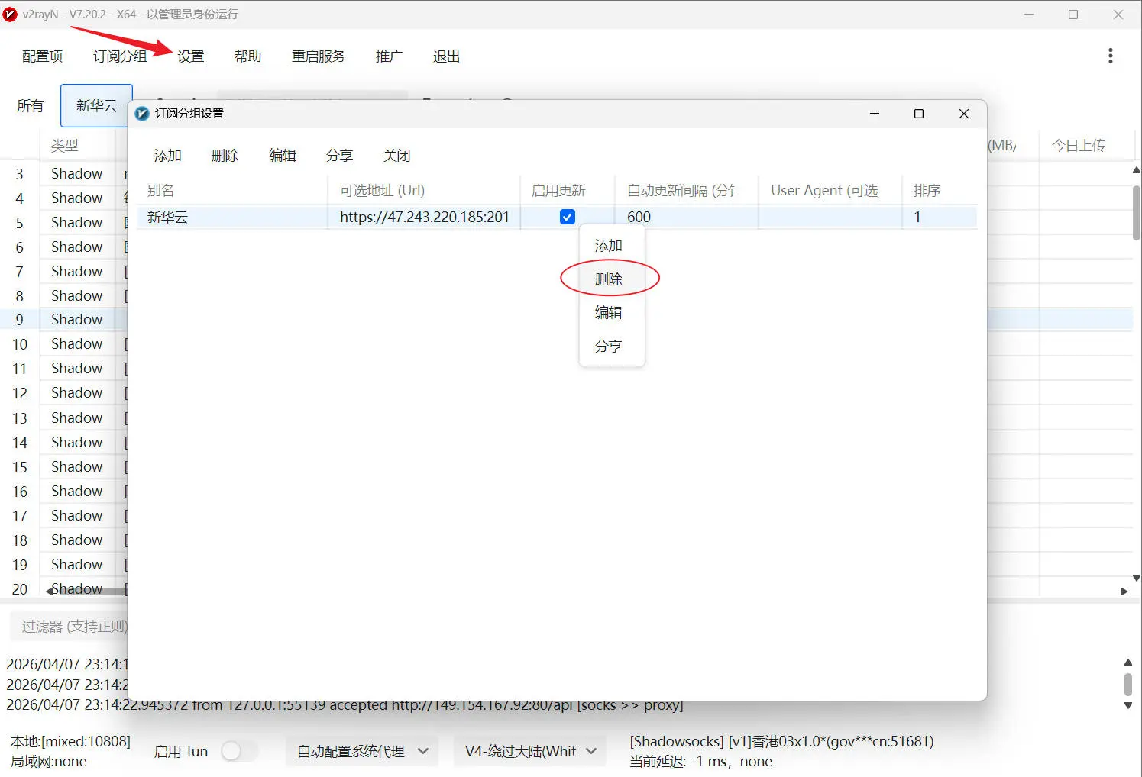Toggle the 启用 Tun switch
This screenshot has width=1142, height=777.
pos(240,750)
